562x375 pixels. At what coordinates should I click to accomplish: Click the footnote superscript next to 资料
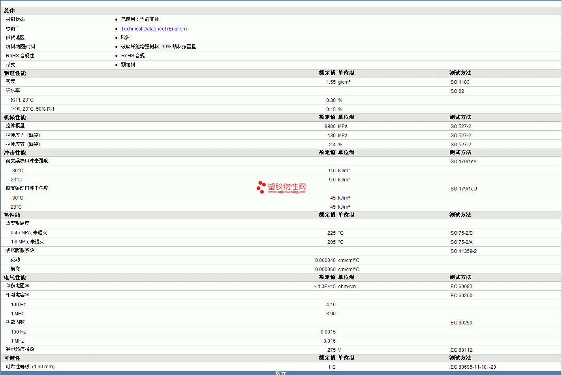18,27
